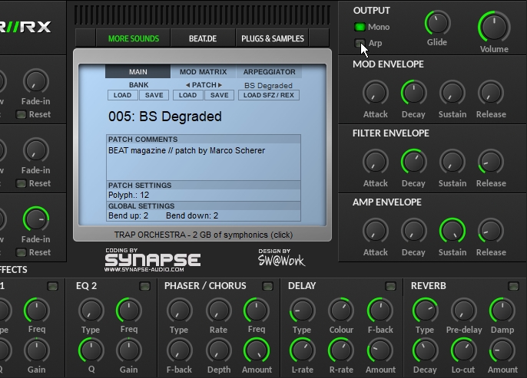Select the Main tab
This screenshot has width=527, height=378.
[138, 72]
